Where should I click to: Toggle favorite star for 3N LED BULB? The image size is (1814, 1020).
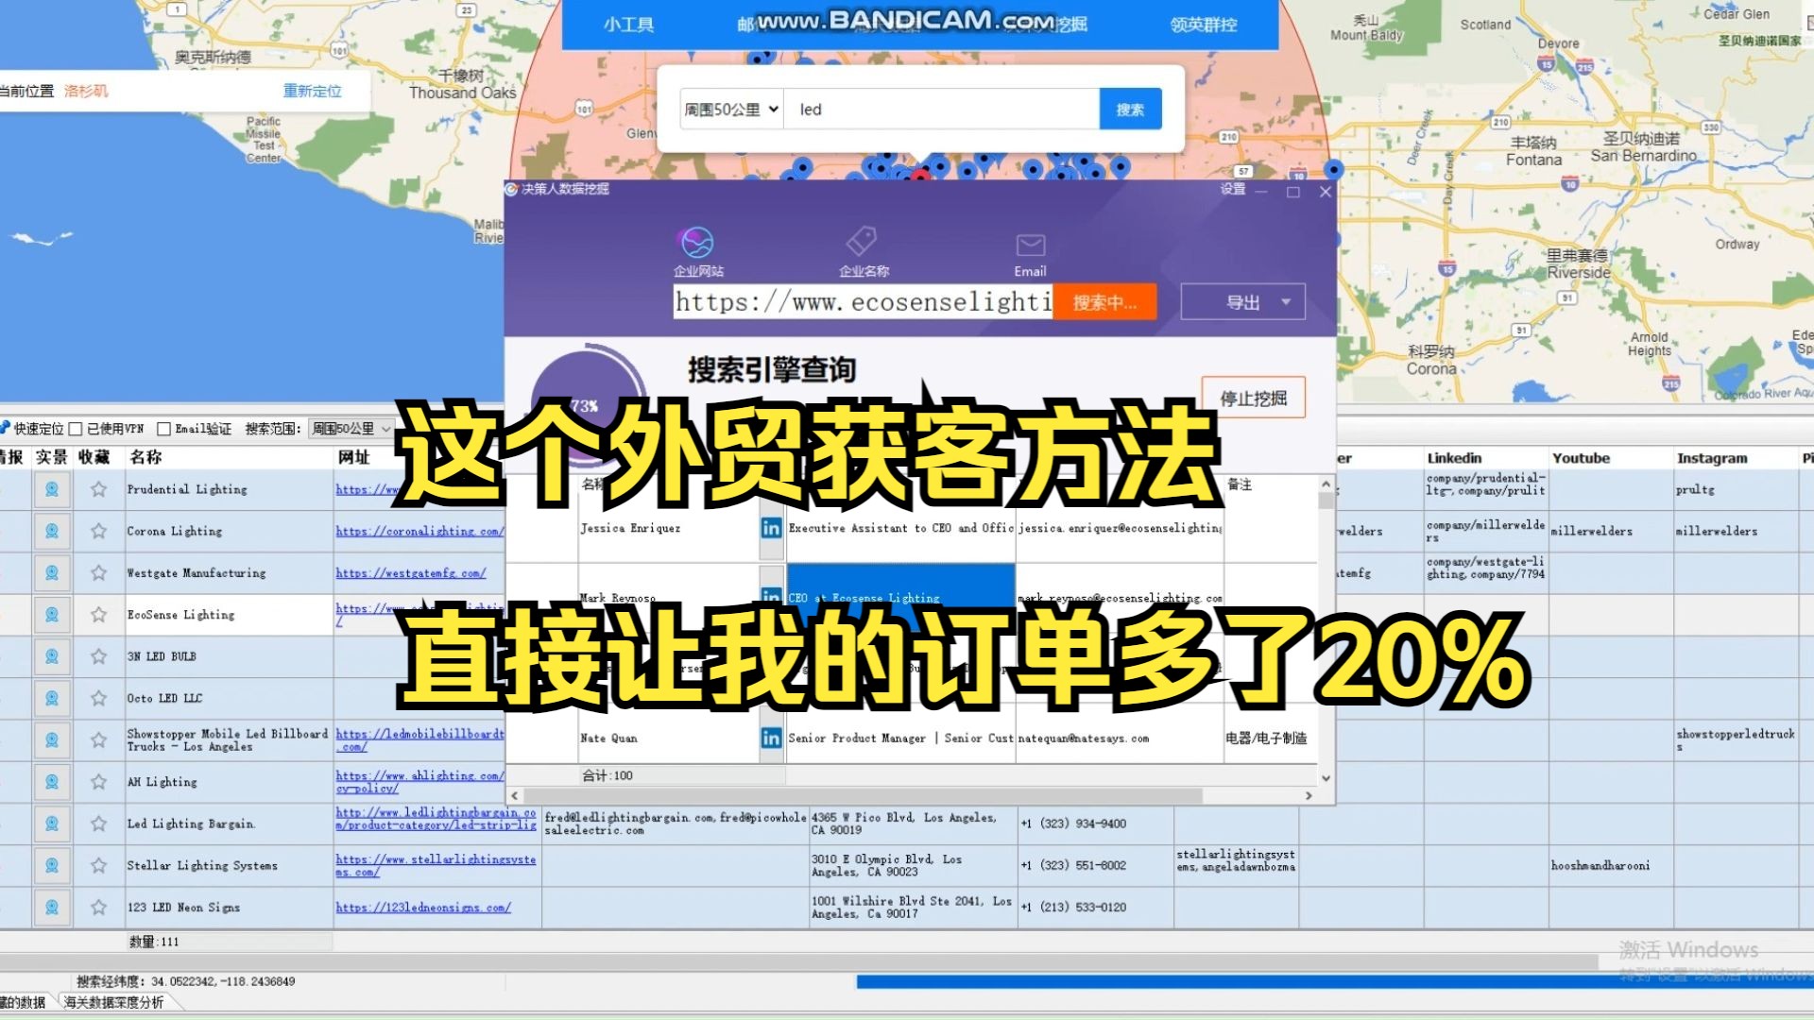[x=98, y=656]
